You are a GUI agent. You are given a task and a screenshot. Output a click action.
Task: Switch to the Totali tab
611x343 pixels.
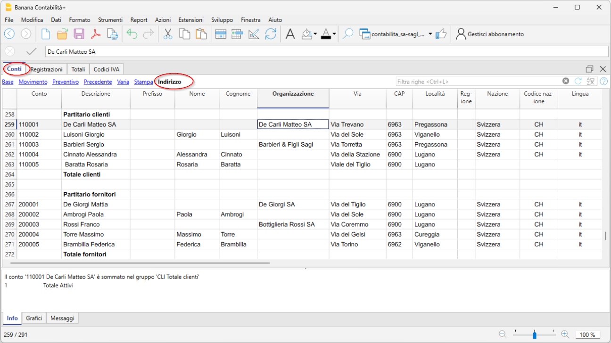(78, 69)
